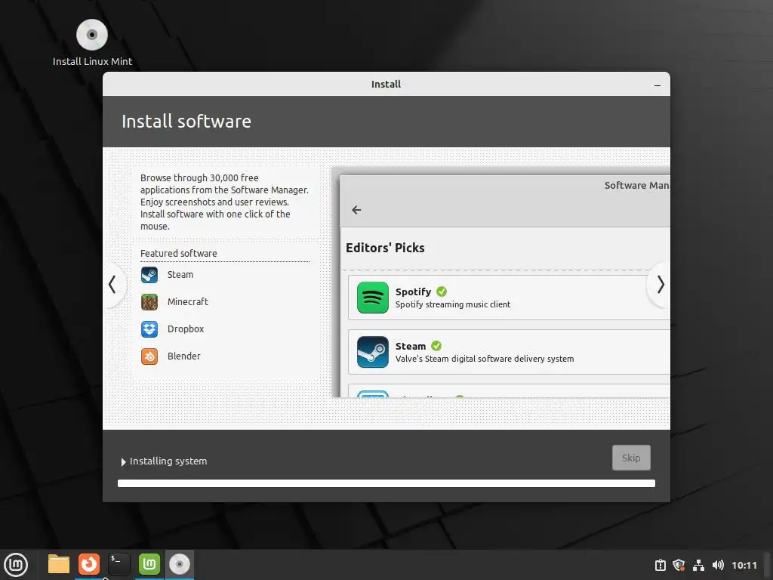Click the Skip button
This screenshot has height=580, width=773.
point(631,458)
